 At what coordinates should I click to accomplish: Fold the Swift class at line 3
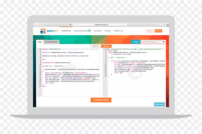tap(107, 52)
